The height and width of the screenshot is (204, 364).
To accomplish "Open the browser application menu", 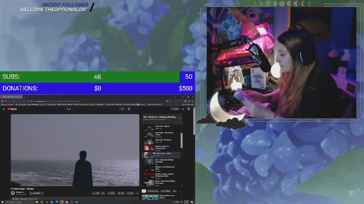I will click(x=193, y=101).
